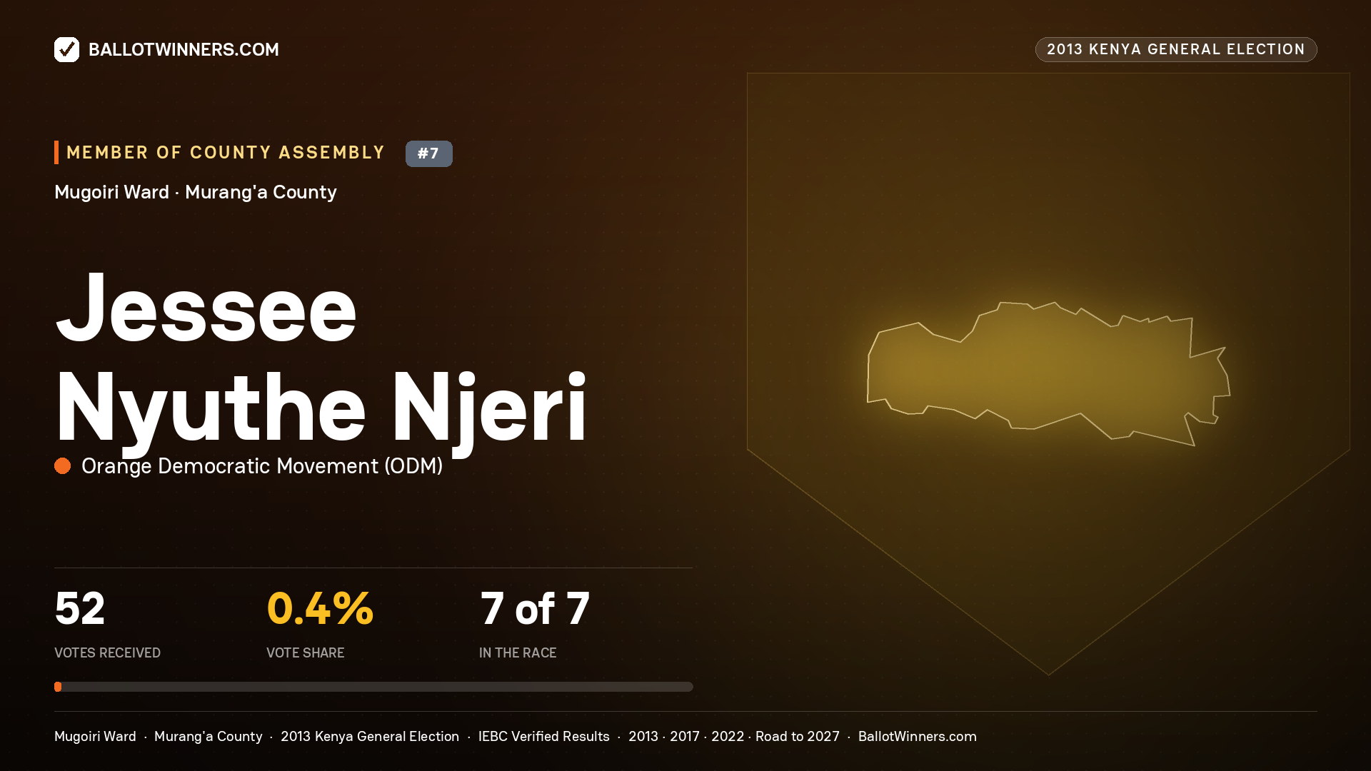The image size is (1371, 771).
Task: Click the 0.4% vote share value
Action: pos(320,609)
